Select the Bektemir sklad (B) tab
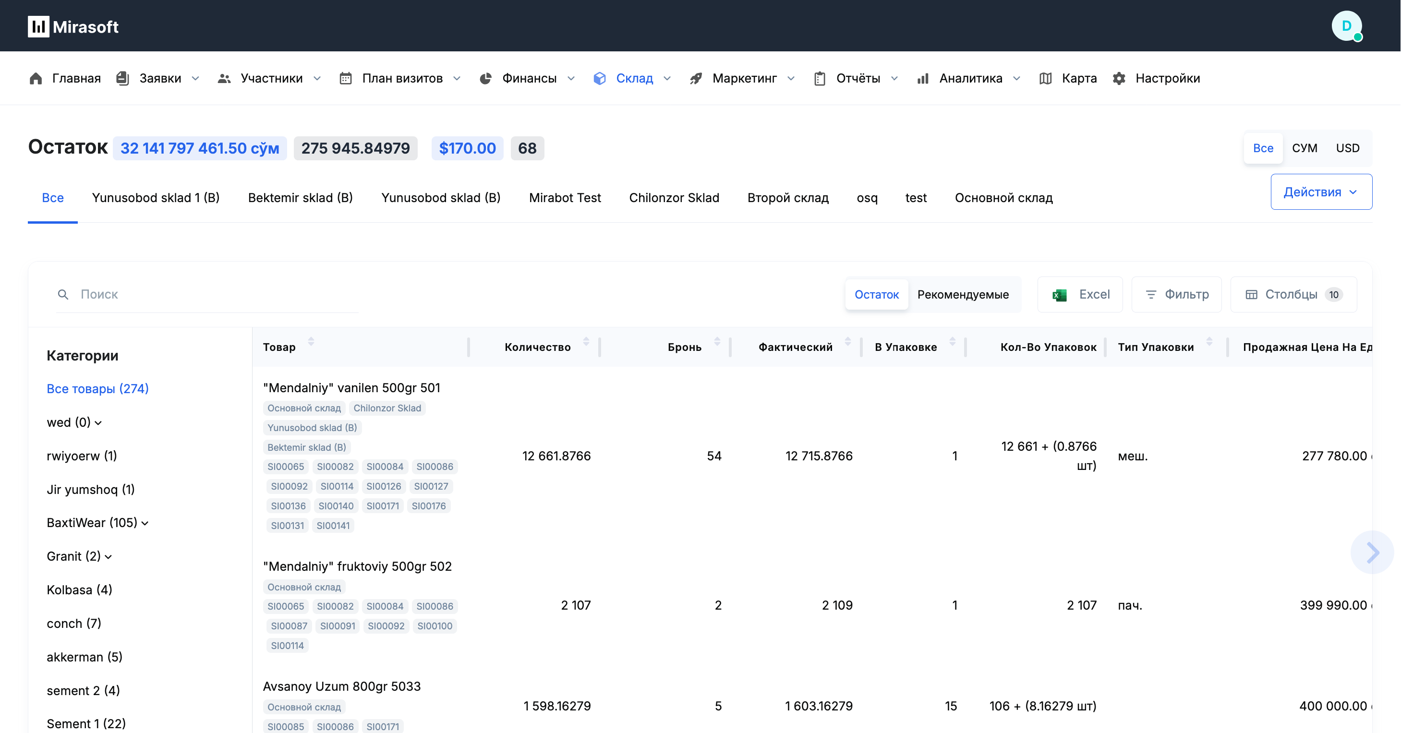The height and width of the screenshot is (733, 1401). [x=300, y=198]
